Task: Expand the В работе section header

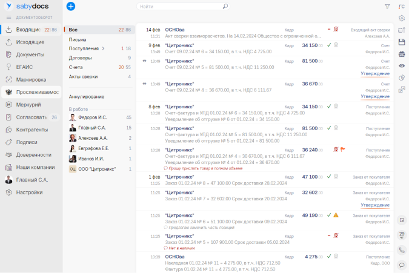Action: tap(78, 109)
